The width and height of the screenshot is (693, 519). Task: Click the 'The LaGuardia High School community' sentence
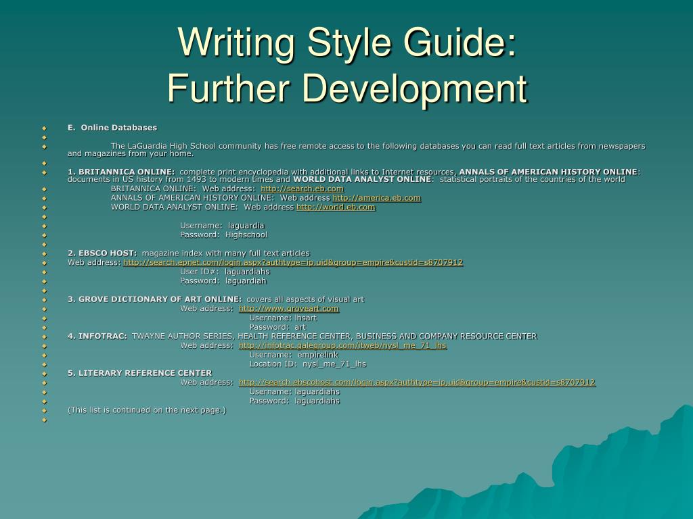coord(356,149)
